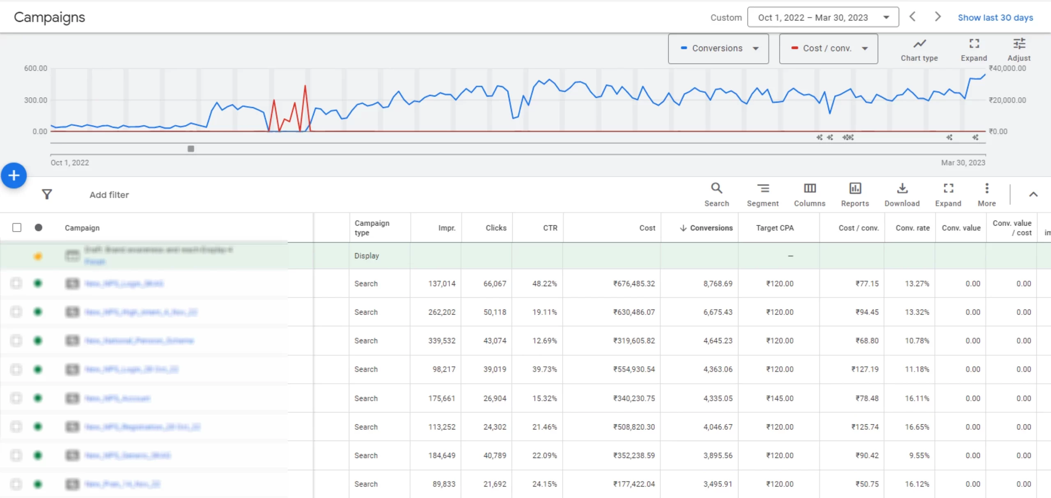Image resolution: width=1051 pixels, height=498 pixels.
Task: Tick the select-all campaigns header checkbox
Action: pyautogui.click(x=17, y=227)
